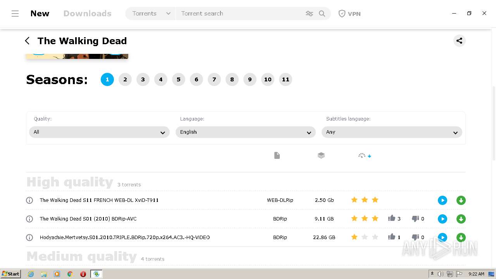Open Chrome from the taskbar
Viewport: 496px width, 279px height.
[x=70, y=274]
